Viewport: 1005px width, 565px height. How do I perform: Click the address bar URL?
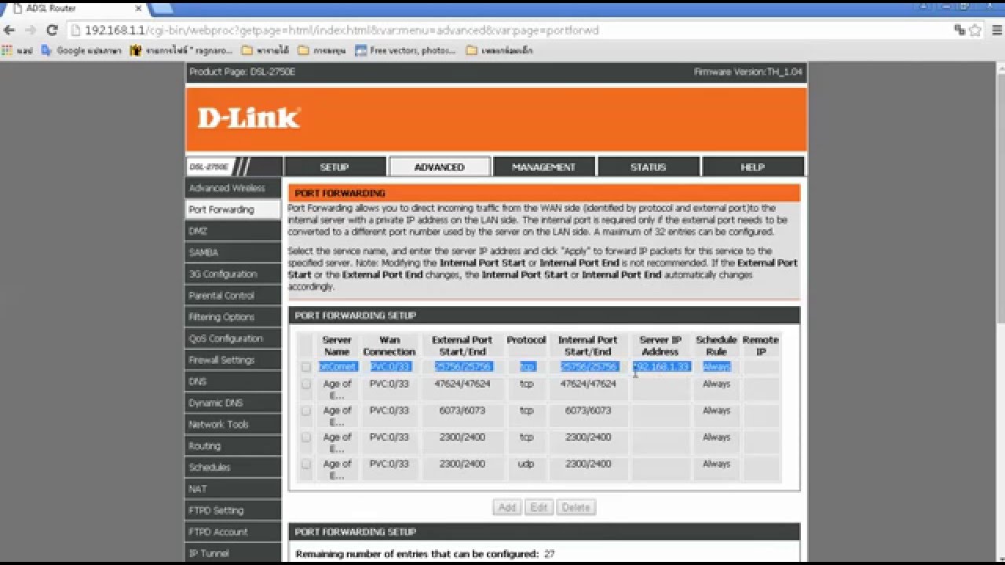342,30
